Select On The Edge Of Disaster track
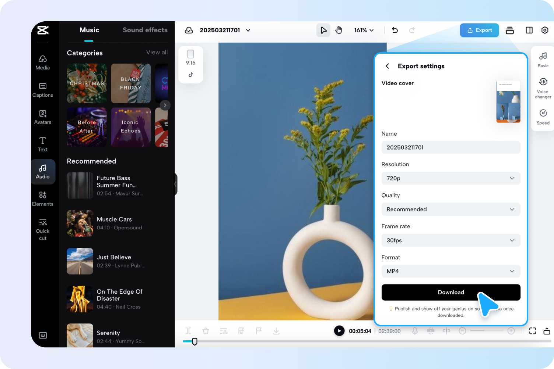Screen dimensions: 554x369 [x=117, y=299]
